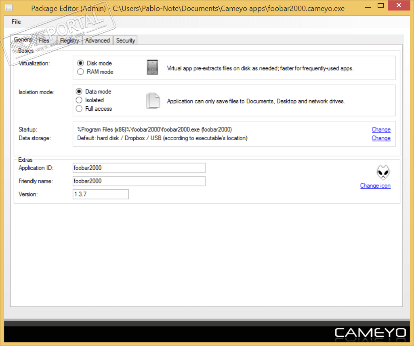Open the Registry tab
The image size is (414, 346).
(x=70, y=40)
